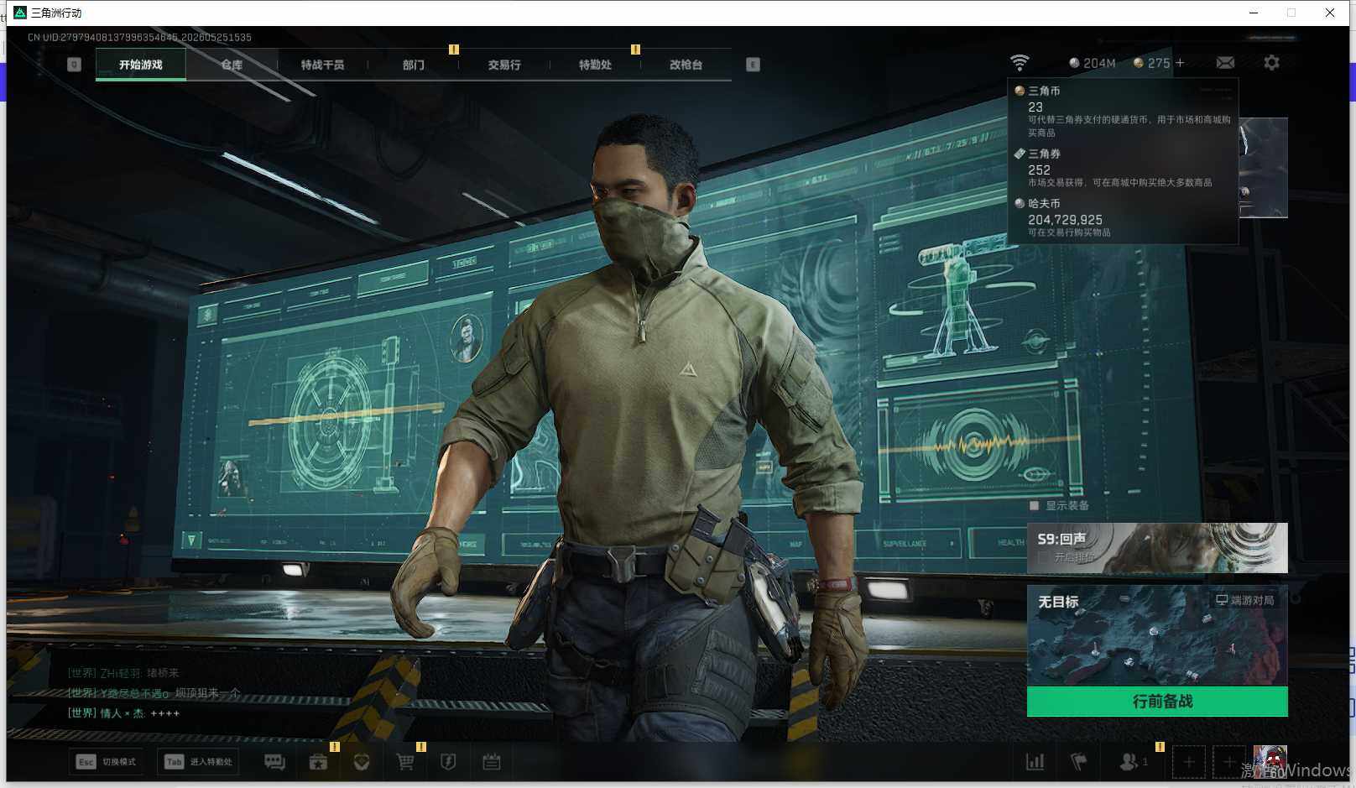Viewport: 1356px width, 788px height.
Task: Minimize the 三角洲行动 window
Action: click(x=1253, y=13)
